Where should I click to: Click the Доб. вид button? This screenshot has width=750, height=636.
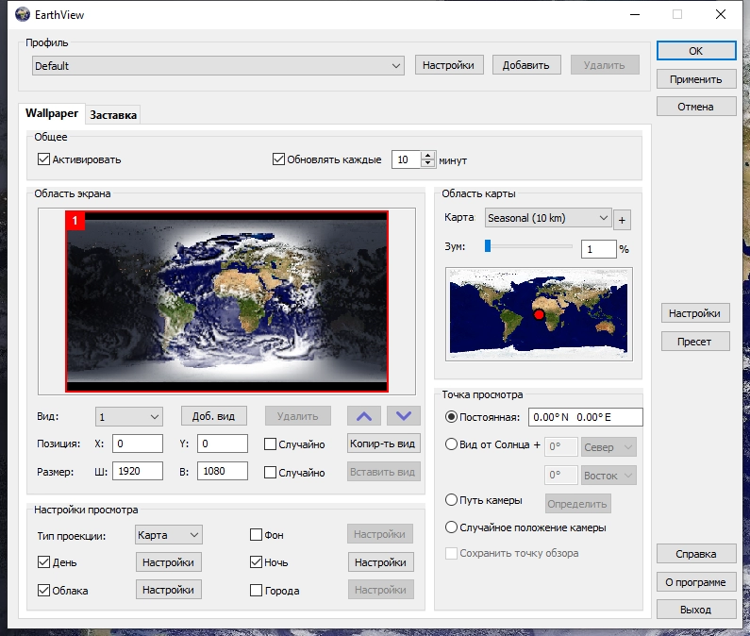[214, 416]
